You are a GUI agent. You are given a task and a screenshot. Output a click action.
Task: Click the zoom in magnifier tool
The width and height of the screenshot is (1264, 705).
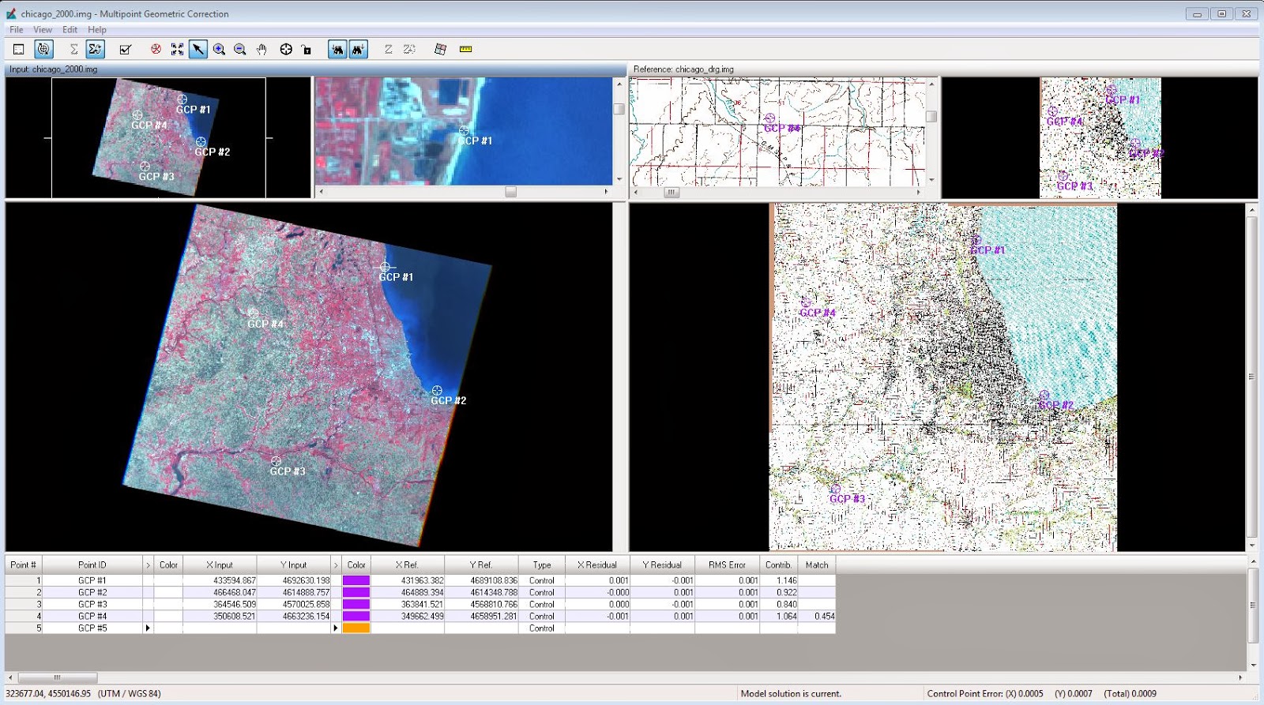pos(220,49)
